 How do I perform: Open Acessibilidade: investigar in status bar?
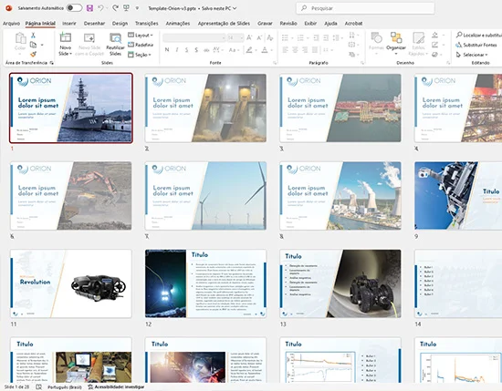(x=116, y=386)
